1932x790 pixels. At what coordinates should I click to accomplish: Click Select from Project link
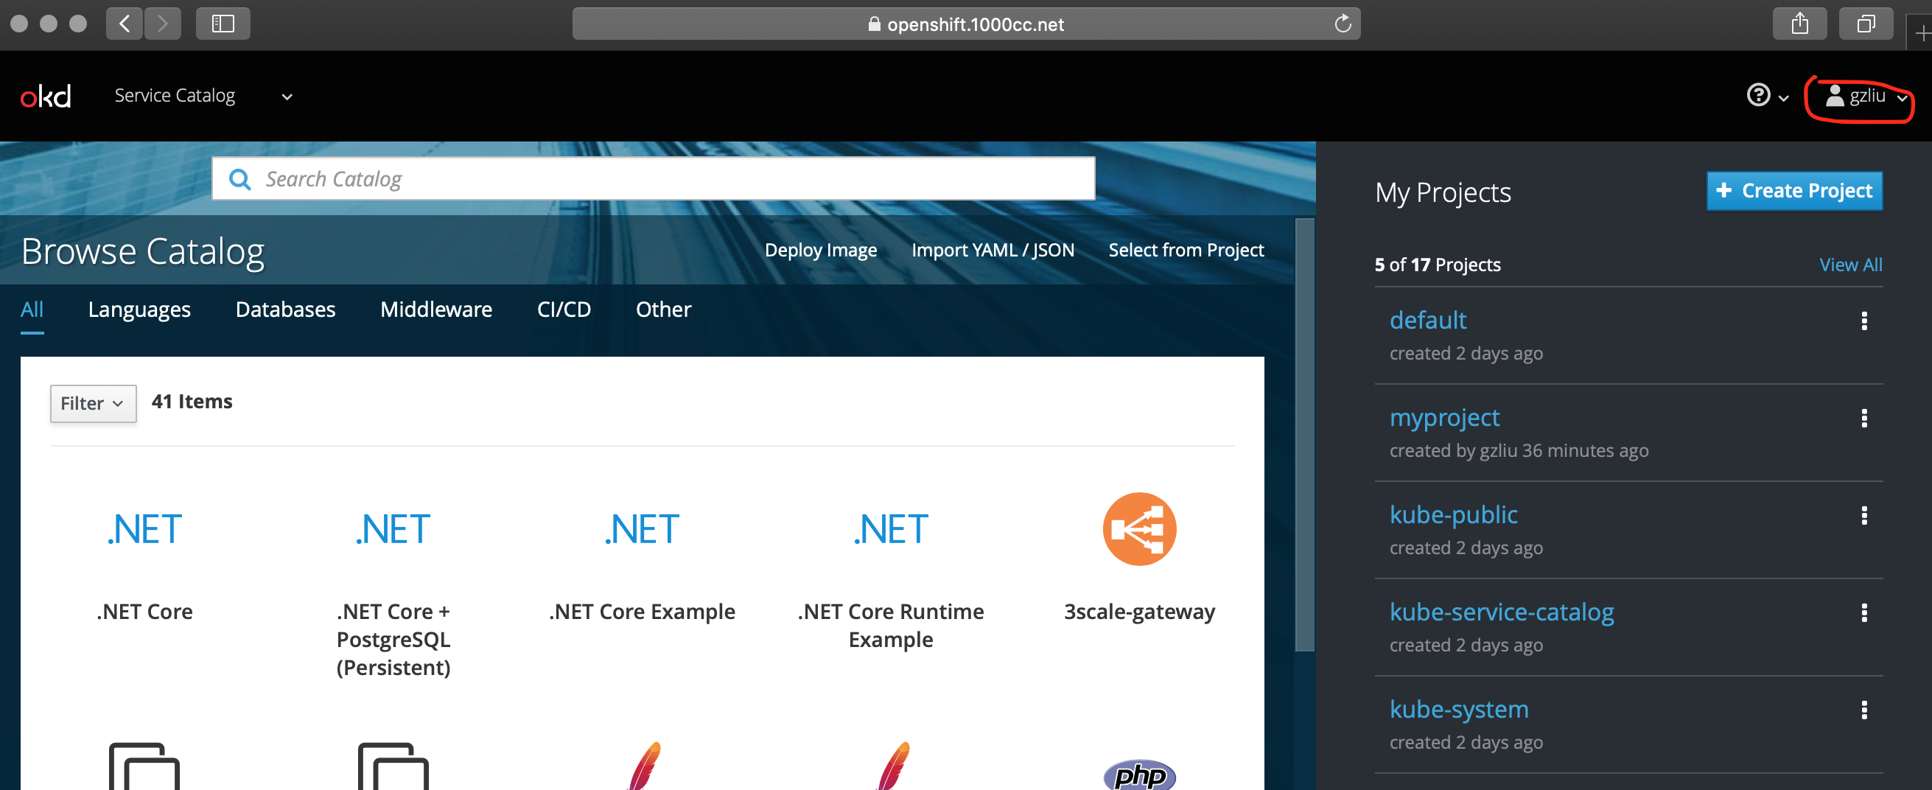[1186, 250]
